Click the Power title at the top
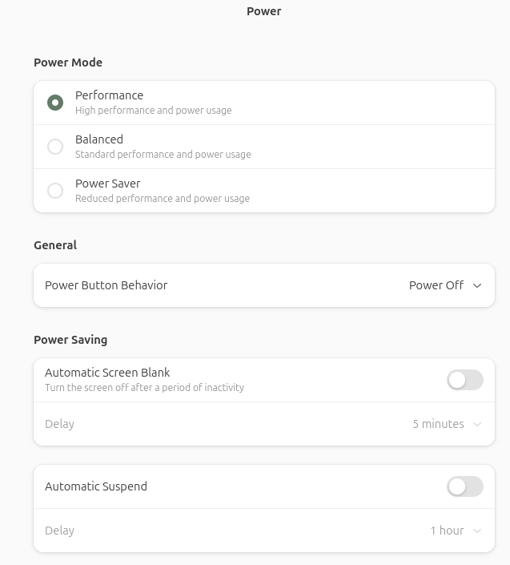 click(x=263, y=11)
